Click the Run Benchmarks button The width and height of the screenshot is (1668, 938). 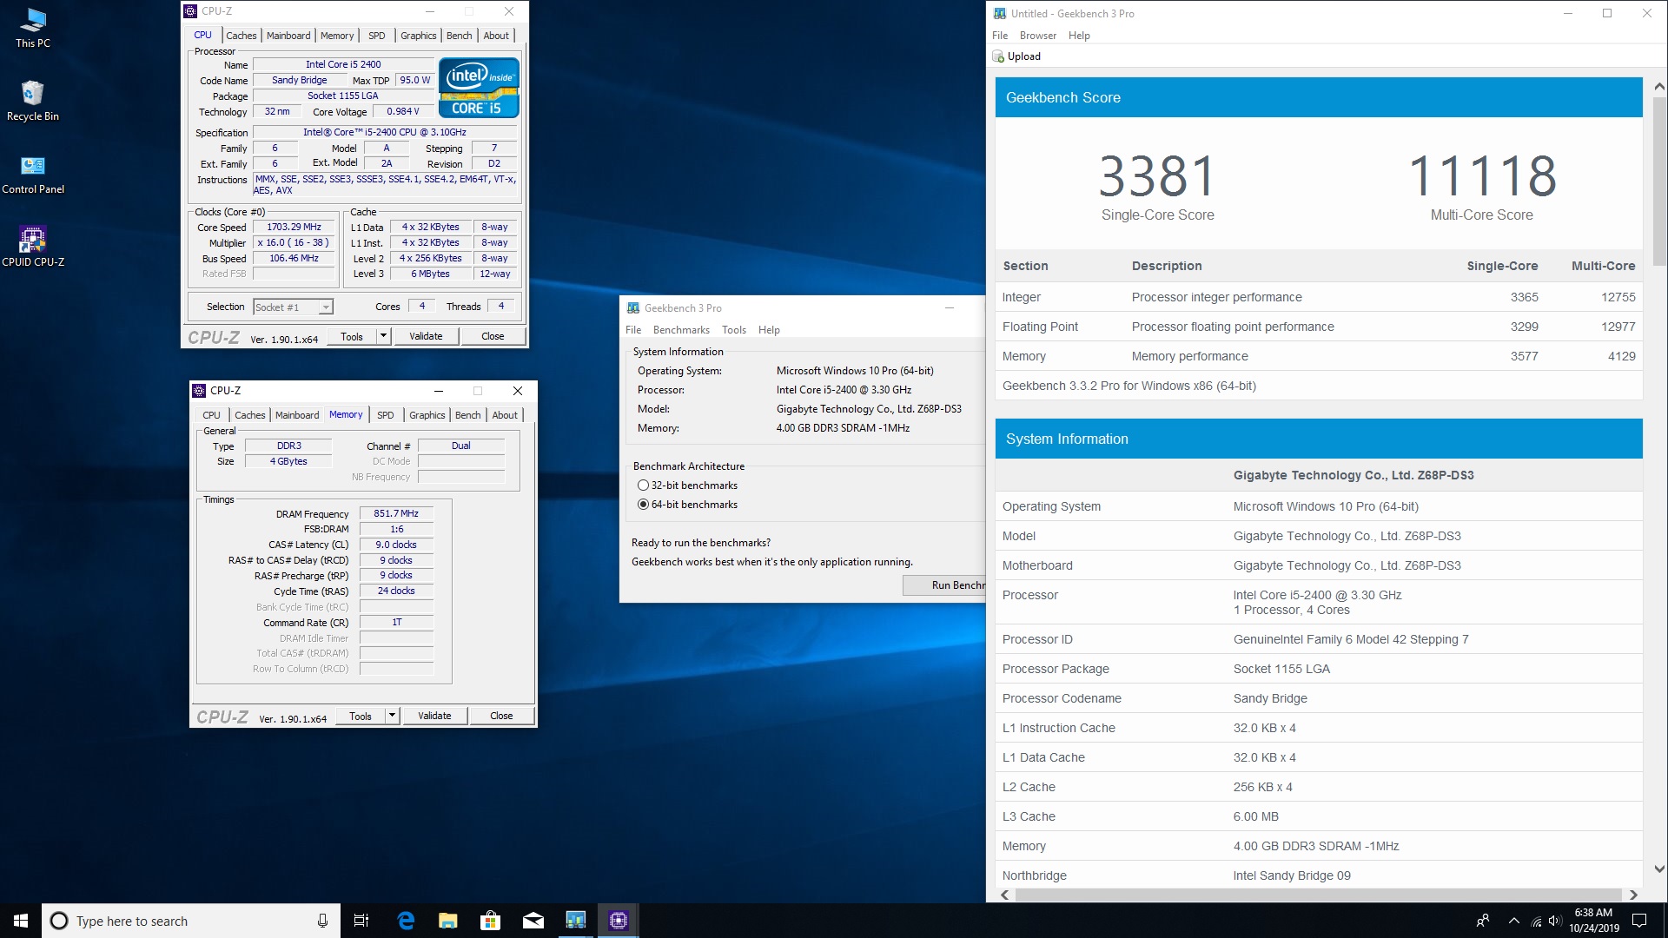[x=945, y=585]
